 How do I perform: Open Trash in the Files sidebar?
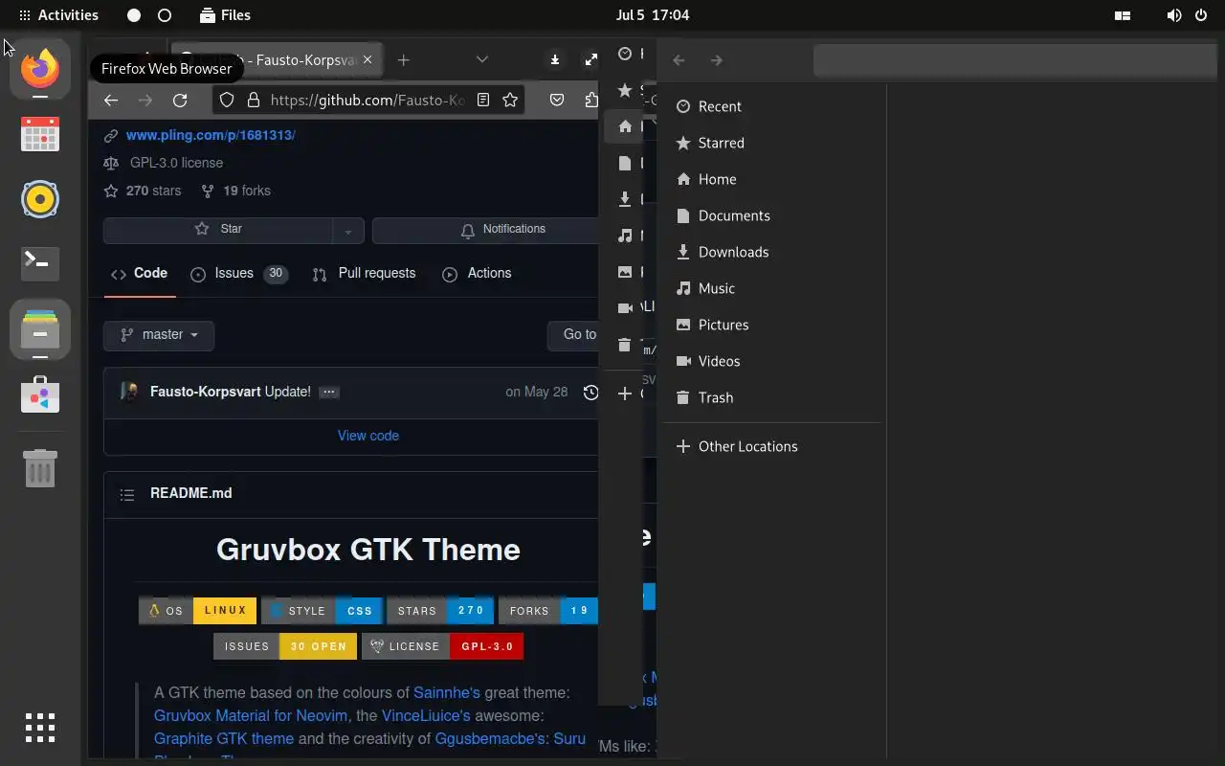click(x=771, y=397)
